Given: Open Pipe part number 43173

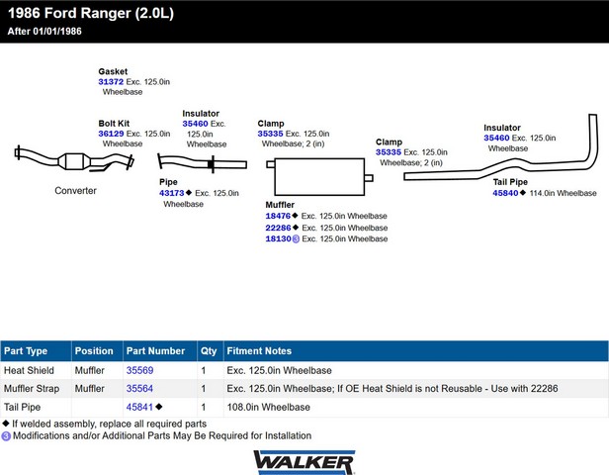Looking at the screenshot, I should click(x=172, y=193).
